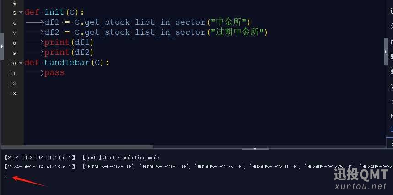Select line number 12 in the gutter
The width and height of the screenshot is (393, 195).
(13, 83)
